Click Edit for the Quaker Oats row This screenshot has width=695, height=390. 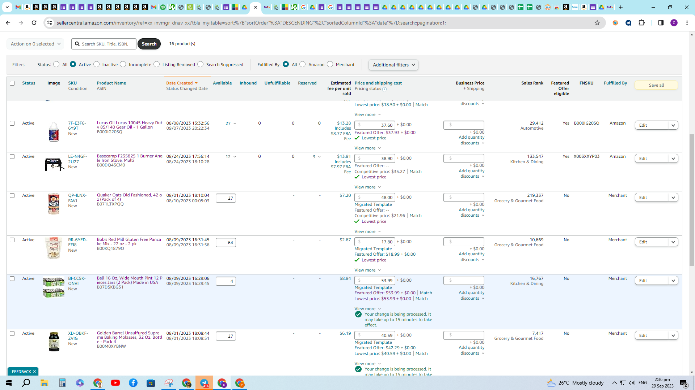(x=652, y=198)
